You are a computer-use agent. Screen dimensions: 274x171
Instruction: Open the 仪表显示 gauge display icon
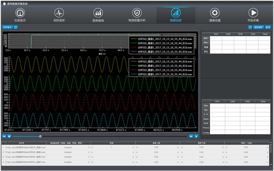tap(20, 13)
